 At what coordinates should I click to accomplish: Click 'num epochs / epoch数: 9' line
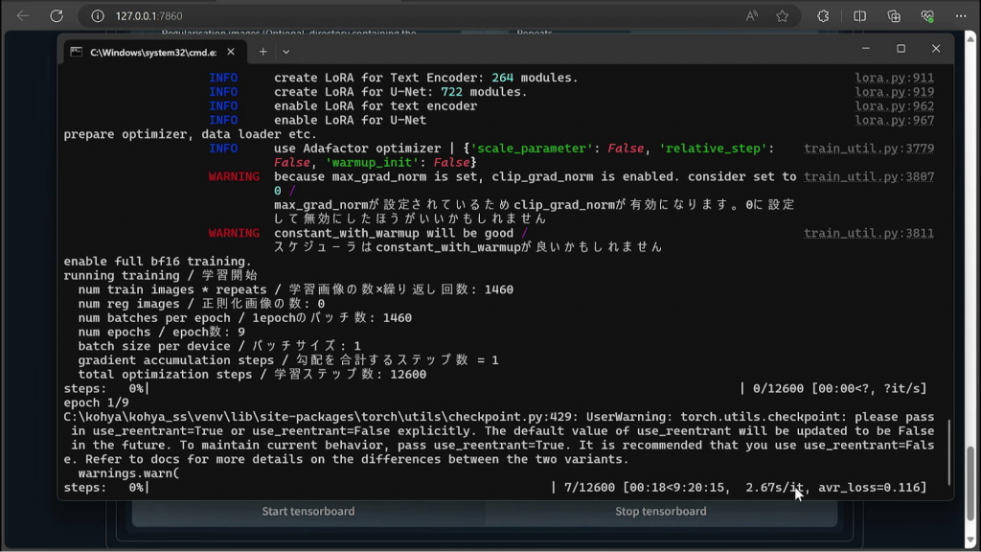[x=161, y=333]
